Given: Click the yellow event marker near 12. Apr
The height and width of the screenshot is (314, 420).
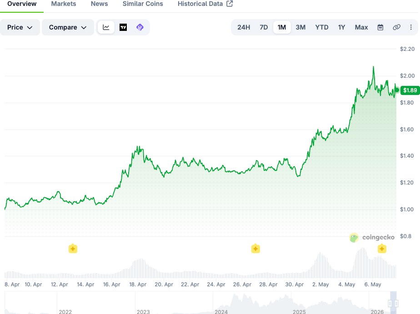Looking at the screenshot, I should (73, 249).
